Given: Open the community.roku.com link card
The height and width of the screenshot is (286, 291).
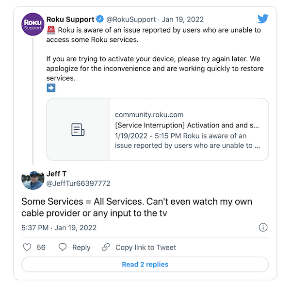Looking at the screenshot, I should pos(158,129).
